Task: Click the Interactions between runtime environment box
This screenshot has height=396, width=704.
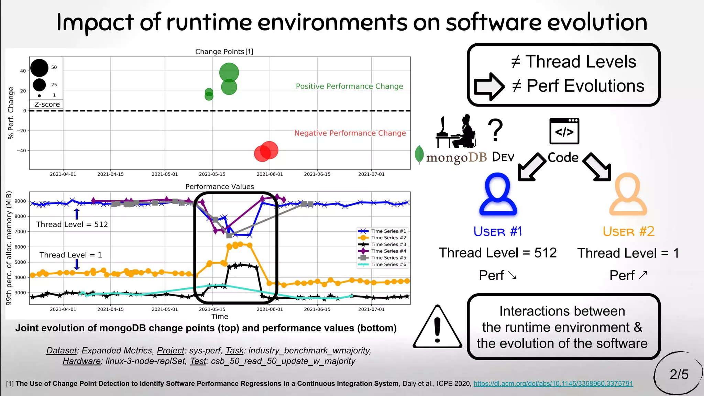Action: click(x=563, y=327)
